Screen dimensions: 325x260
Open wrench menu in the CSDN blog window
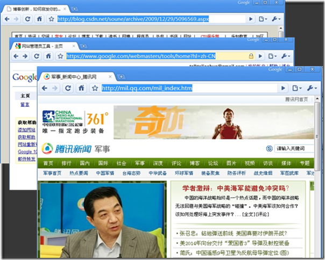[x=276, y=19]
